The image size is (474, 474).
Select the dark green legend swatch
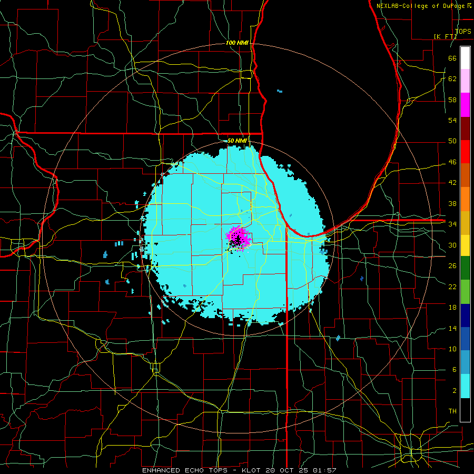click(x=465, y=268)
